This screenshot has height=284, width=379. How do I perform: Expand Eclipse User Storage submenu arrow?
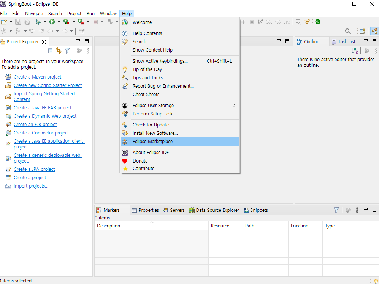(x=234, y=106)
